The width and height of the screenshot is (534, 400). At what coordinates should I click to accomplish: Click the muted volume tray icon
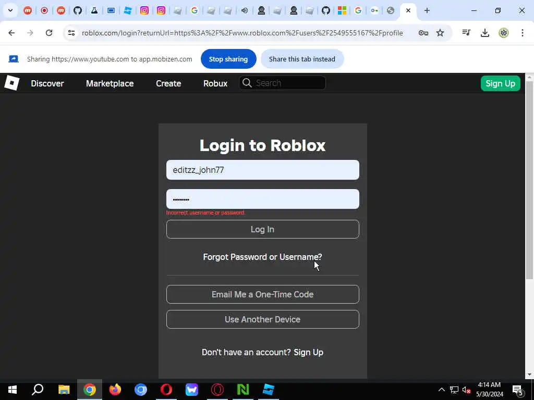(x=466, y=390)
